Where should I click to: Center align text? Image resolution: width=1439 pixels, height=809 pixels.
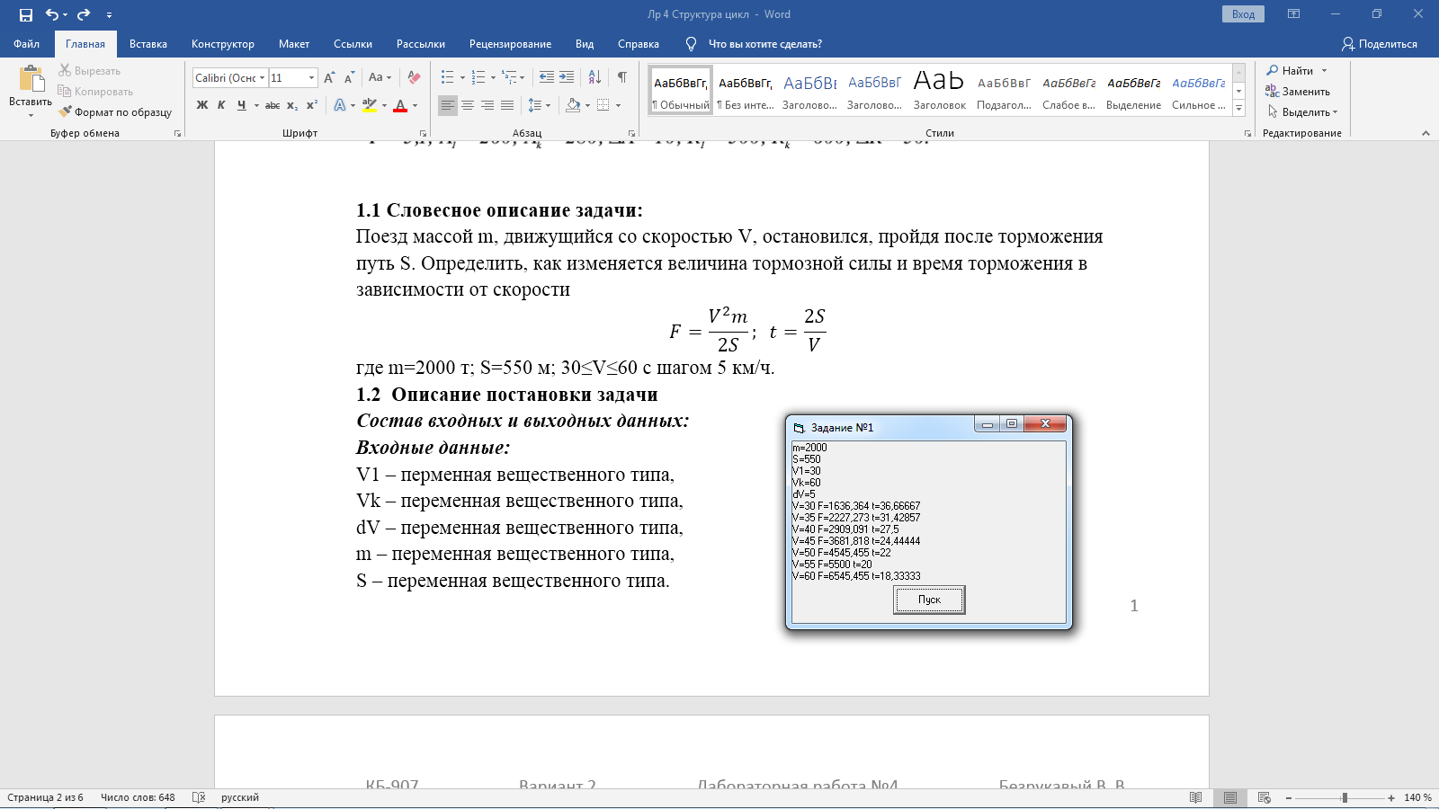point(468,105)
